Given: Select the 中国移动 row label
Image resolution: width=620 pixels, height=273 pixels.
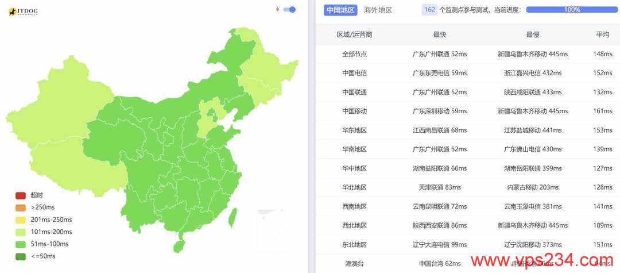Looking at the screenshot, I should click(x=354, y=111).
